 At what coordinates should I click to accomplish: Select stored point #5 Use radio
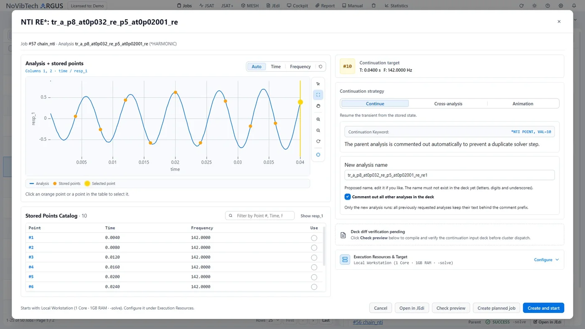pos(314,277)
